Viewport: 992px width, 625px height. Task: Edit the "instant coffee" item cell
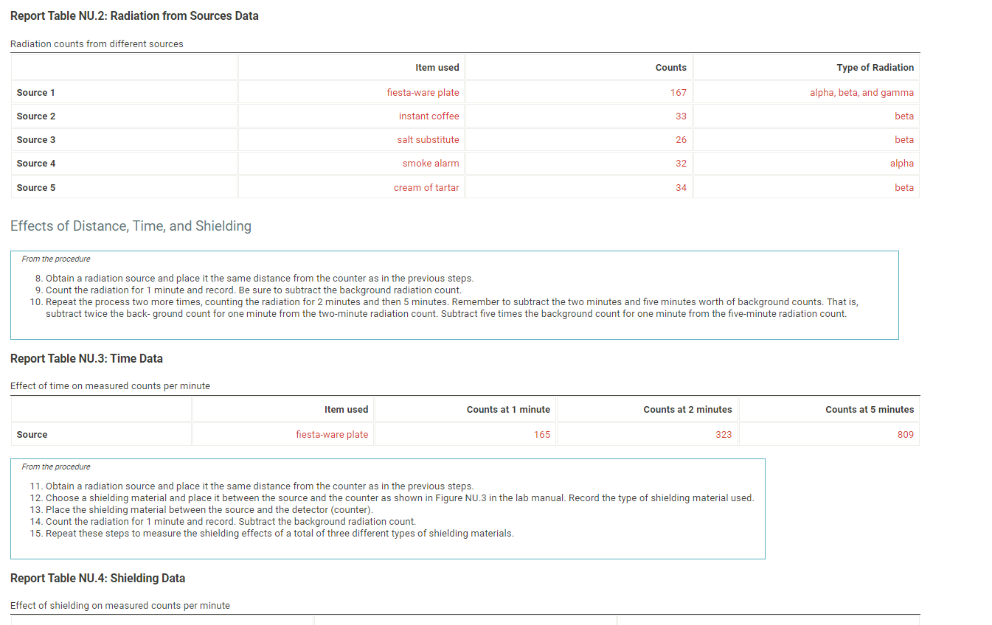click(x=429, y=116)
